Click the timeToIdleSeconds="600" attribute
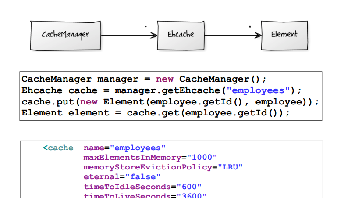This screenshot has width=337, height=198. point(142,187)
